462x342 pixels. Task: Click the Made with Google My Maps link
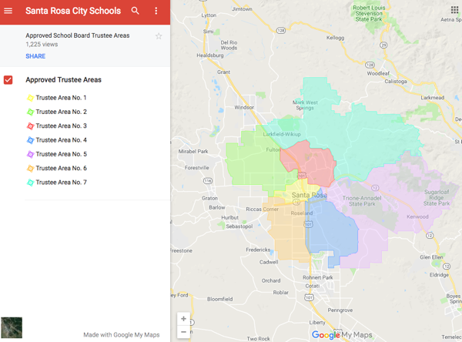(122, 335)
